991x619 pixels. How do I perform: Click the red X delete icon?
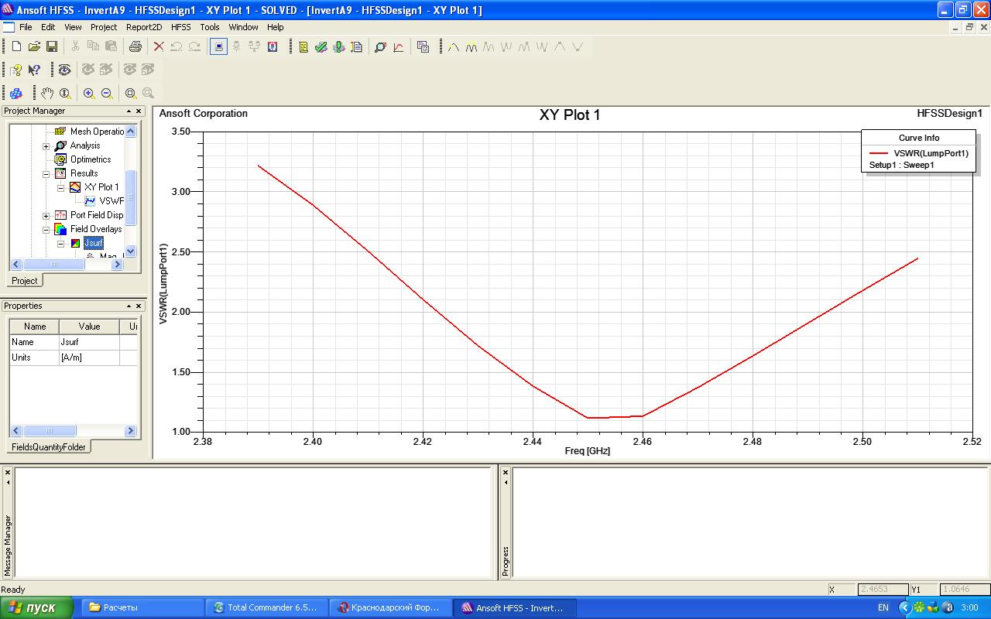[159, 47]
